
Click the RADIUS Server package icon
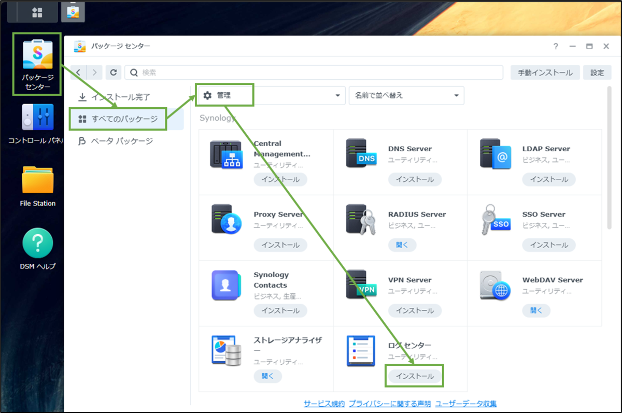tap(360, 220)
